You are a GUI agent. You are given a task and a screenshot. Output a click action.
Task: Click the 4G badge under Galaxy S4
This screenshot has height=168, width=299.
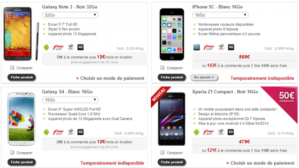(x=80, y=132)
